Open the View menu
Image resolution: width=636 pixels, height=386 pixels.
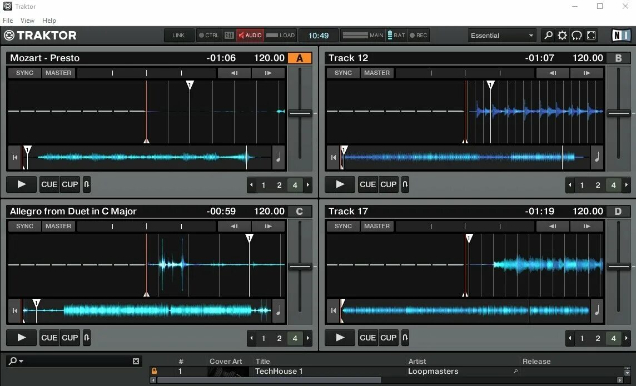(27, 20)
